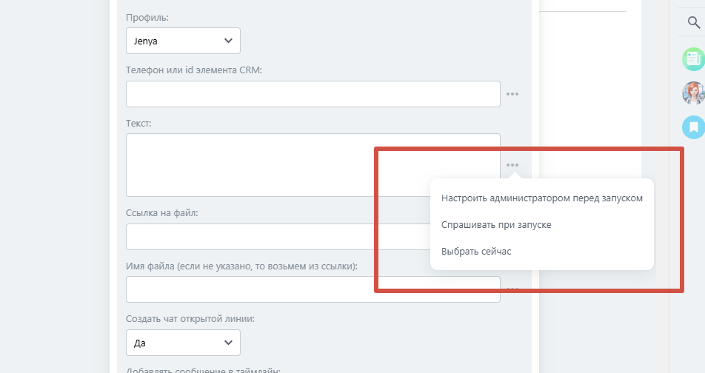Focus the Ссылка на файл input

click(x=278, y=237)
